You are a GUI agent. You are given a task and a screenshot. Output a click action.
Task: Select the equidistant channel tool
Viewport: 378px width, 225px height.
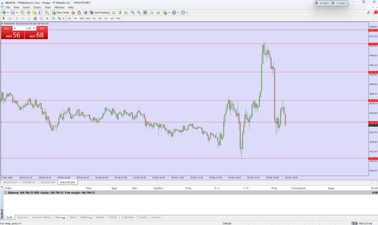point(35,18)
